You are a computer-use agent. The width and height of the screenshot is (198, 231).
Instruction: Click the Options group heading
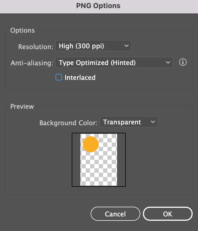(22, 30)
